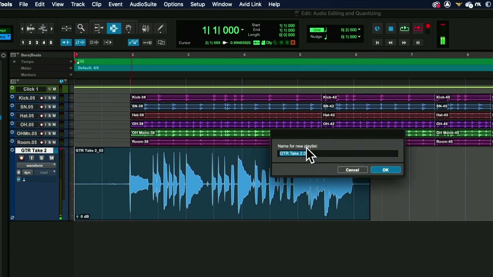
Task: Open the Clip menu
Action: tap(97, 4)
